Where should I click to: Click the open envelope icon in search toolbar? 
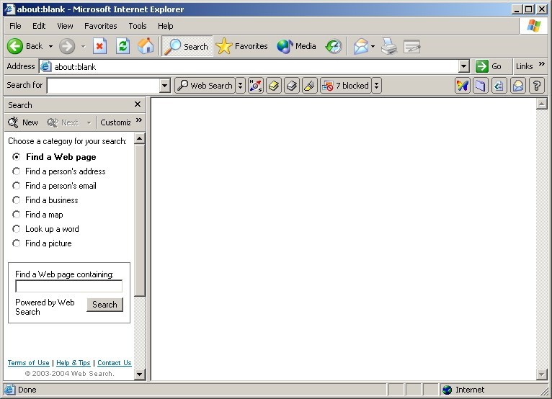pyautogui.click(x=518, y=86)
